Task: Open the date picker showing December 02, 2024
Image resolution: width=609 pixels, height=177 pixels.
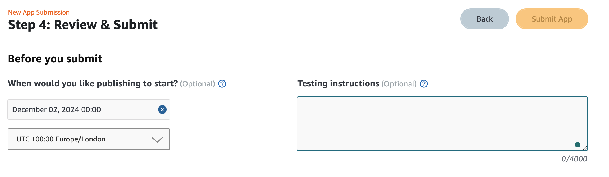Action: click(x=81, y=109)
